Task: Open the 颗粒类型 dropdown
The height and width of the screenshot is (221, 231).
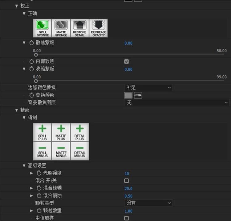Action: coord(148,203)
